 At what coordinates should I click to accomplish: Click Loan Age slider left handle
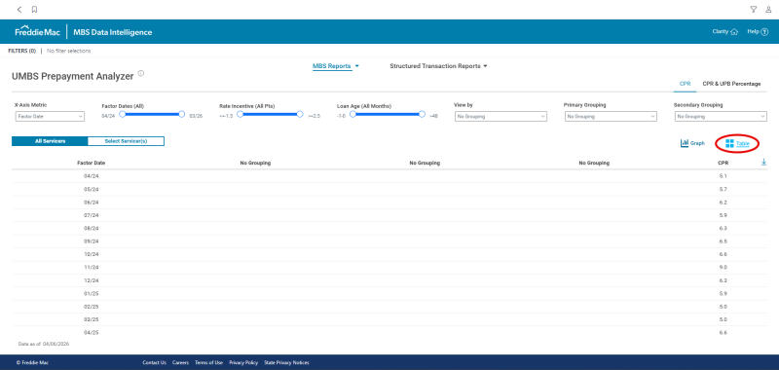click(x=352, y=114)
